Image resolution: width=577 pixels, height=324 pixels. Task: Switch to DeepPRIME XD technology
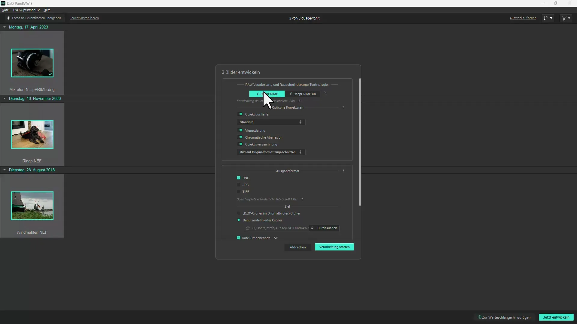pyautogui.click(x=303, y=94)
